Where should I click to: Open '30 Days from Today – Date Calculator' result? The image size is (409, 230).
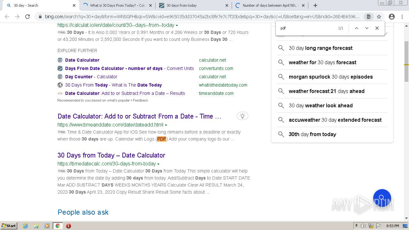[111, 155]
